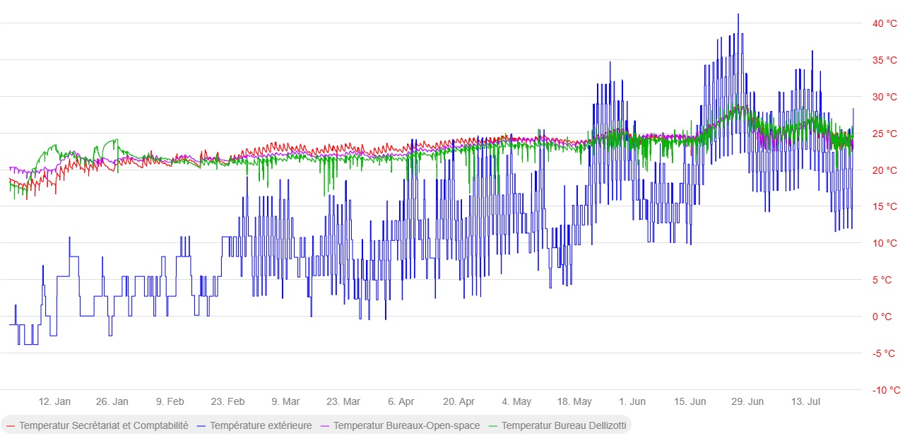Click the 6. Apr x-axis label
The image size is (905, 436).
(401, 401)
